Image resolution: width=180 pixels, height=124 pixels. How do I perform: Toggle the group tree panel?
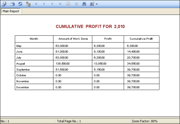tap(28, 4)
